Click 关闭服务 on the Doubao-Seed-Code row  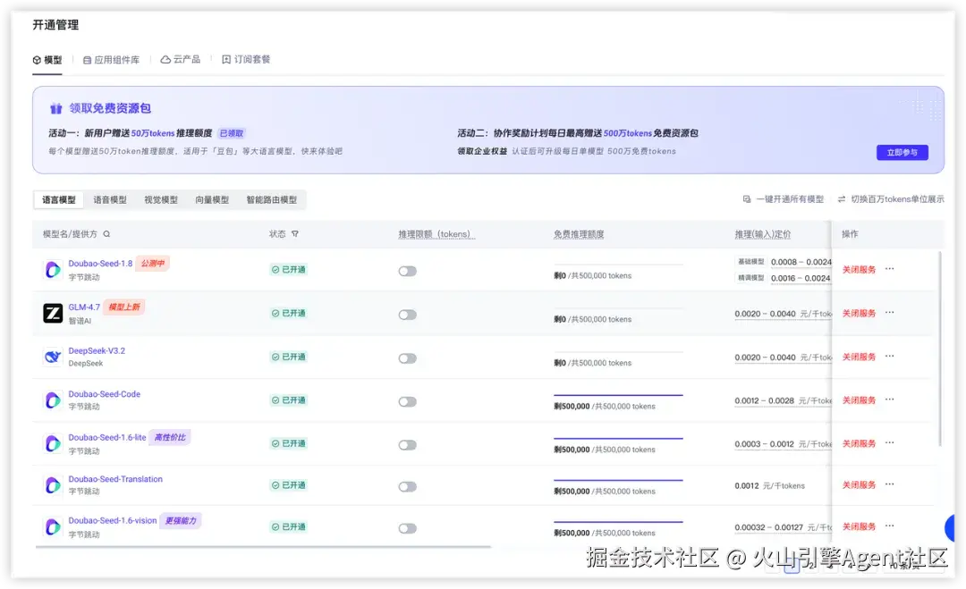click(x=858, y=400)
